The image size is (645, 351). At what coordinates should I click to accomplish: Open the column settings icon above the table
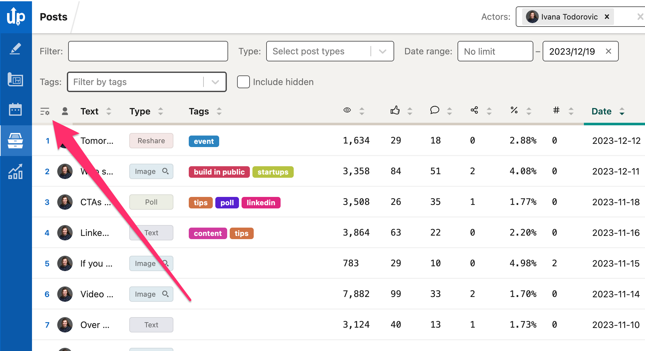point(45,111)
